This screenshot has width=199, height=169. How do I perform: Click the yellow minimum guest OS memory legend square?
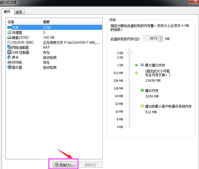[142, 106]
